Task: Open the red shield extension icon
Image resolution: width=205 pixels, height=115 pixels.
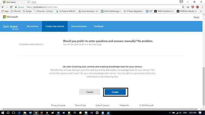Action: tap(193, 7)
